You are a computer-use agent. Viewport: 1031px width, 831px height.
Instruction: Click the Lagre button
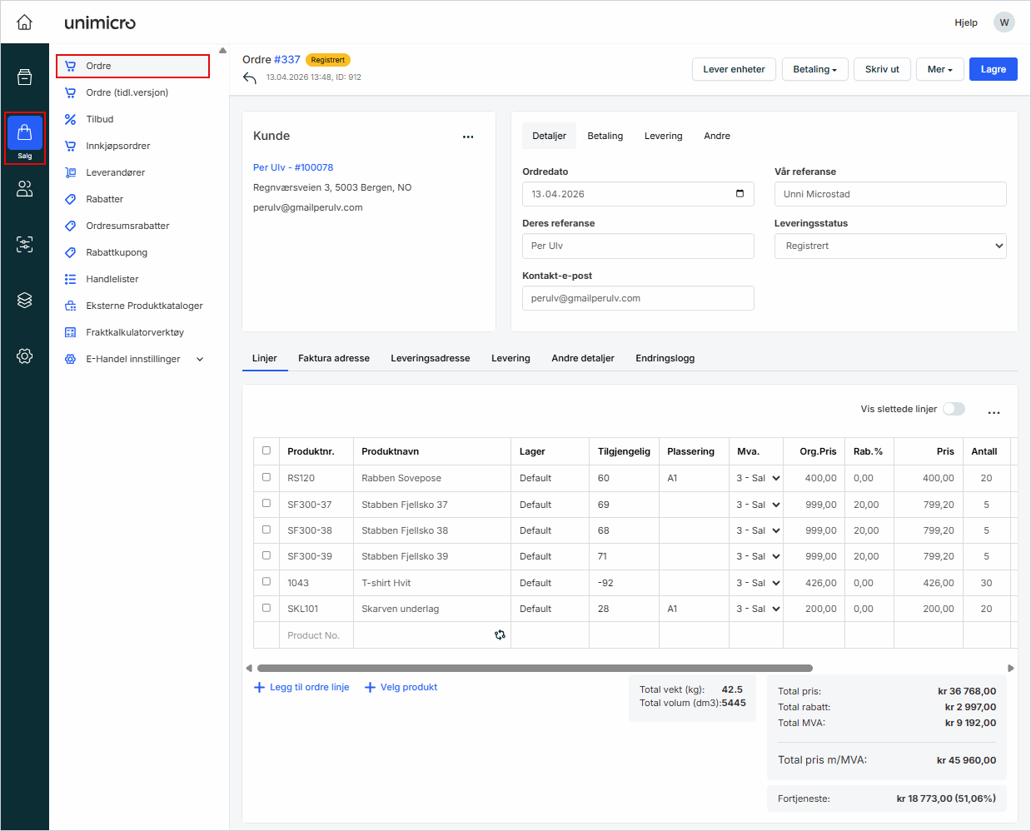(x=993, y=69)
